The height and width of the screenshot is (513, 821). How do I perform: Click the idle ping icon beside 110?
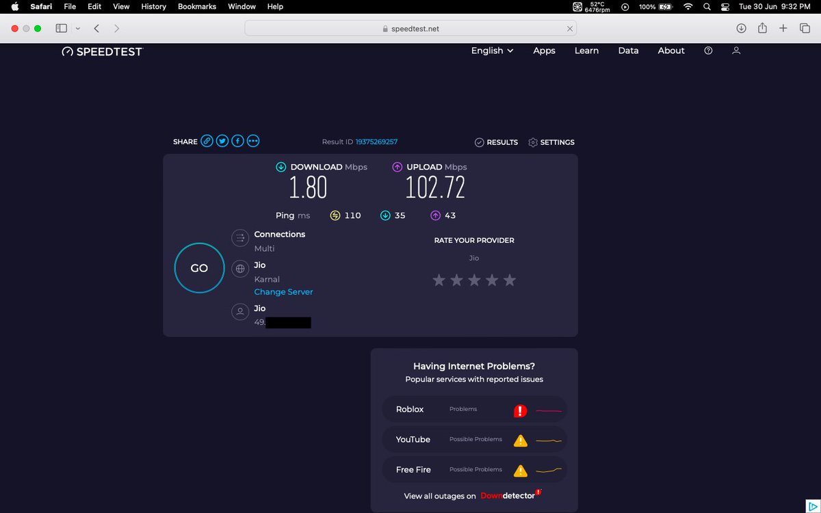point(335,215)
